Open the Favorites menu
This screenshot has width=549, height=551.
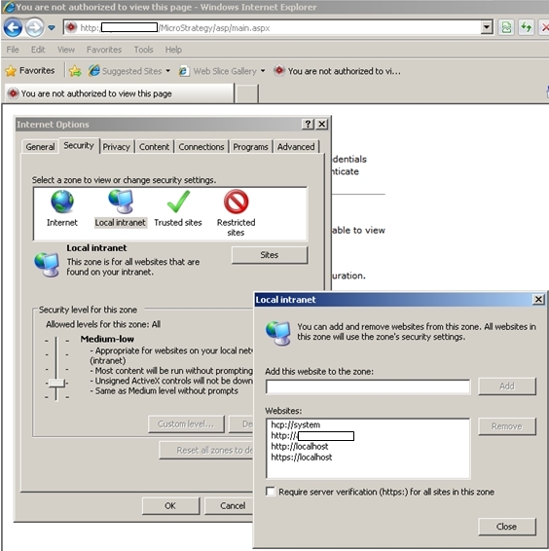pyautogui.click(x=104, y=50)
